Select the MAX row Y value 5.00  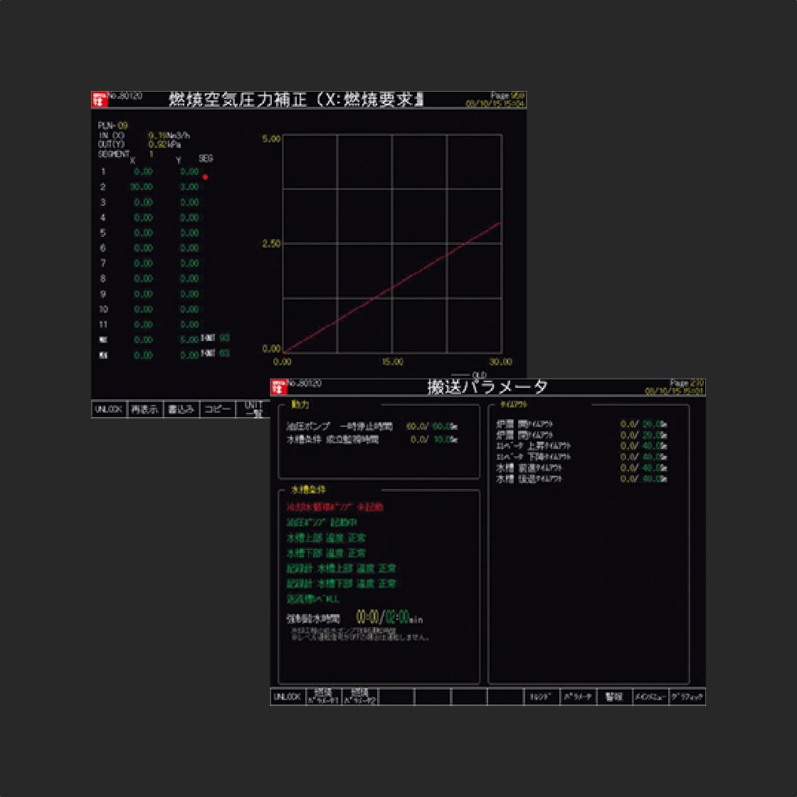click(x=189, y=339)
